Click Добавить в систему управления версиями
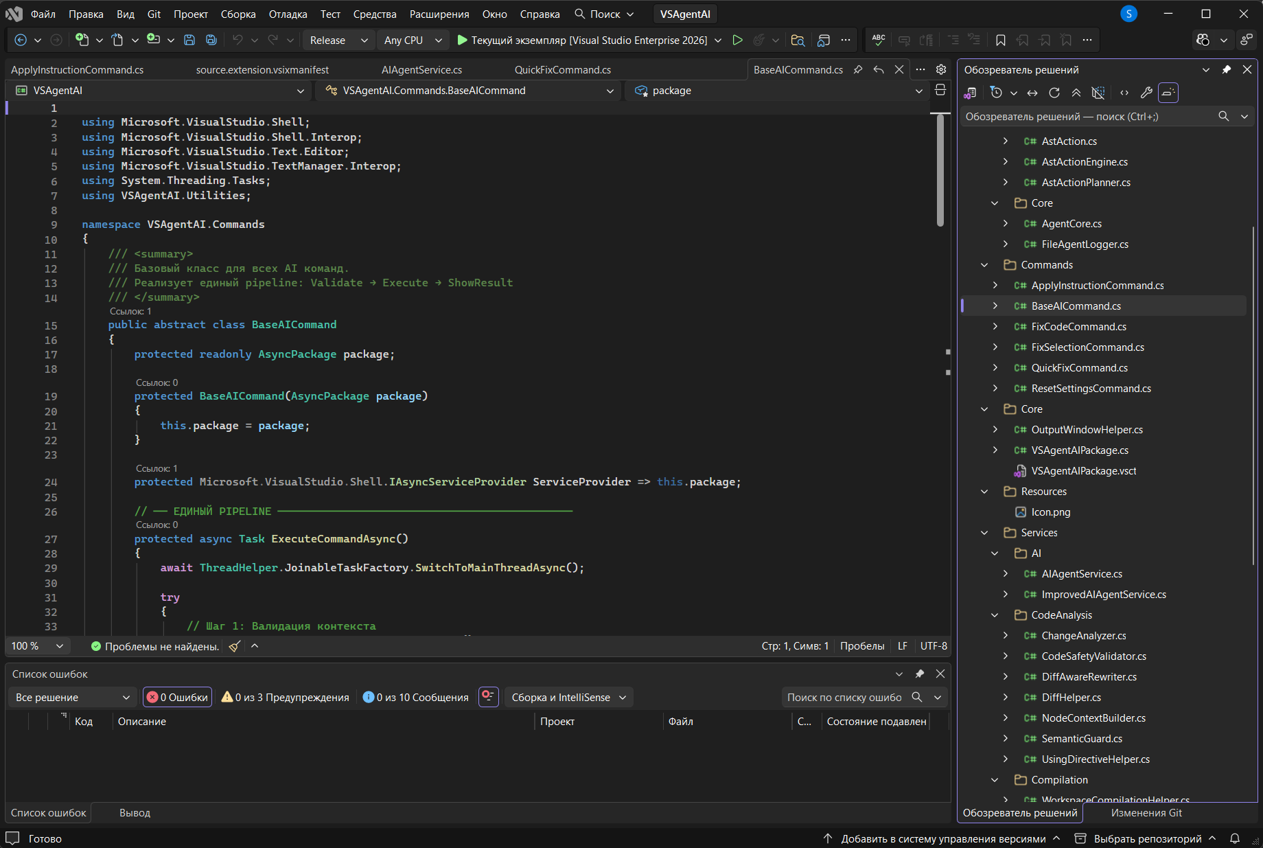This screenshot has width=1263, height=848. 943,839
